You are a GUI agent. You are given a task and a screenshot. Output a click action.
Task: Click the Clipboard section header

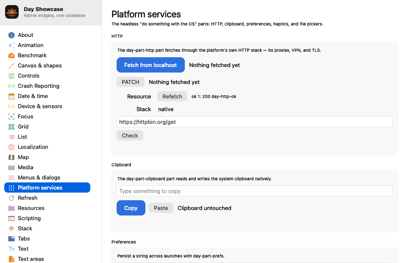(121, 165)
